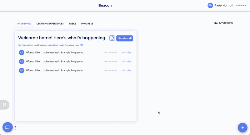
Task: Dismiss the last Alfonso Albert notification
Action: click(127, 70)
